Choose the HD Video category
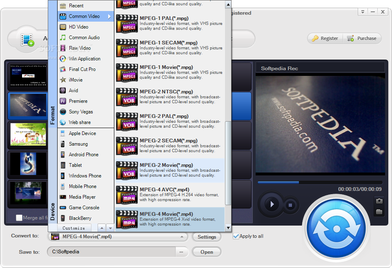The width and height of the screenshot is (392, 268). click(x=86, y=27)
